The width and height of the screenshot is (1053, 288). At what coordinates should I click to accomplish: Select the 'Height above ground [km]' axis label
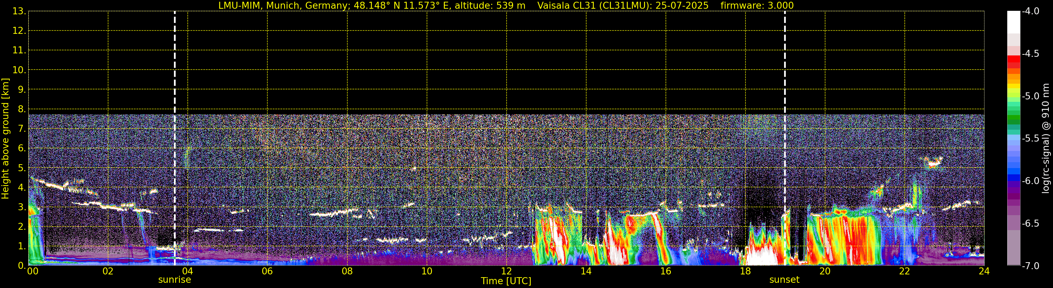click(x=5, y=139)
